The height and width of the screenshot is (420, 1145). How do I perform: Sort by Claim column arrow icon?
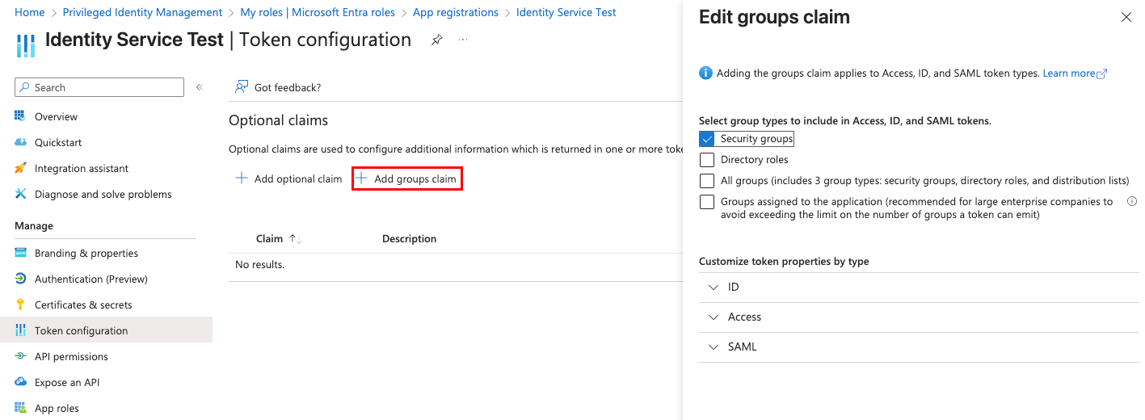point(296,239)
